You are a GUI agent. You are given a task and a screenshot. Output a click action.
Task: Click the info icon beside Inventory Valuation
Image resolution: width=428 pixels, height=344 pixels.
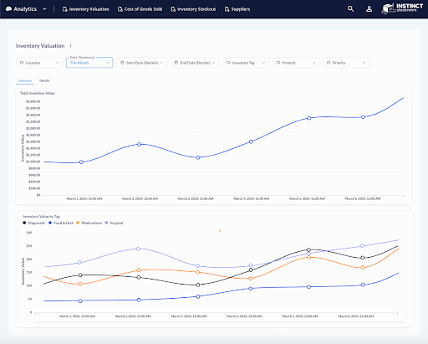click(70, 46)
